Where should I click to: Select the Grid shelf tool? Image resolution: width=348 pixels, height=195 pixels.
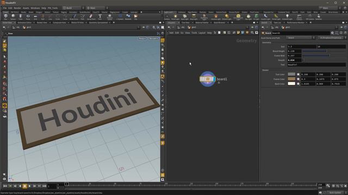35,17
